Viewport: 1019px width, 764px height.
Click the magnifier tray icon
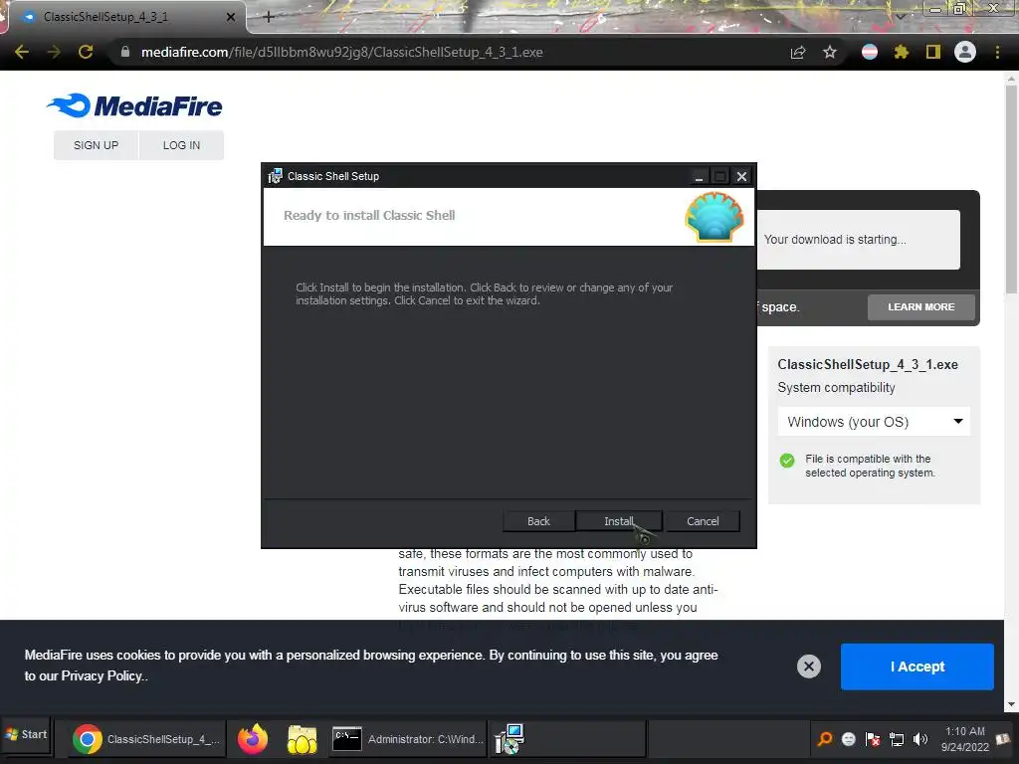point(825,739)
